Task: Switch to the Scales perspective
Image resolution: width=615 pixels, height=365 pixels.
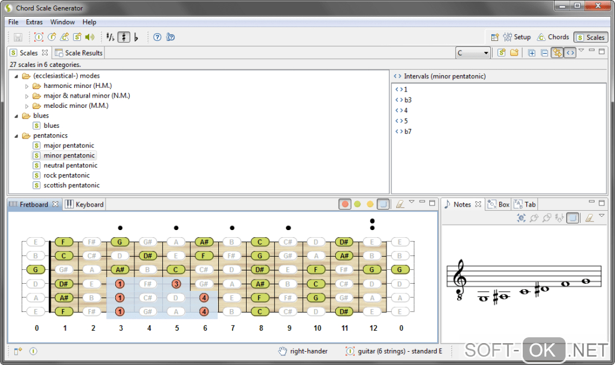Action: tap(591, 37)
